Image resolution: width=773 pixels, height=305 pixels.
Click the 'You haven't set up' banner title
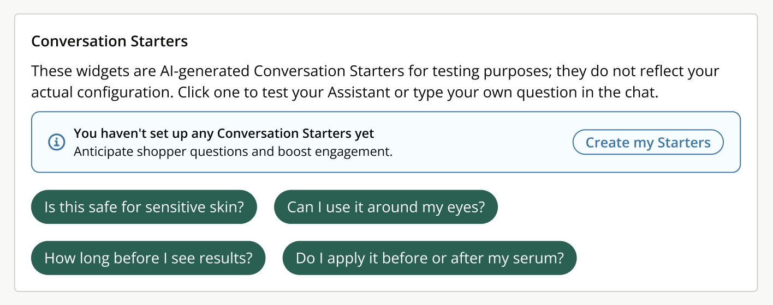click(224, 133)
